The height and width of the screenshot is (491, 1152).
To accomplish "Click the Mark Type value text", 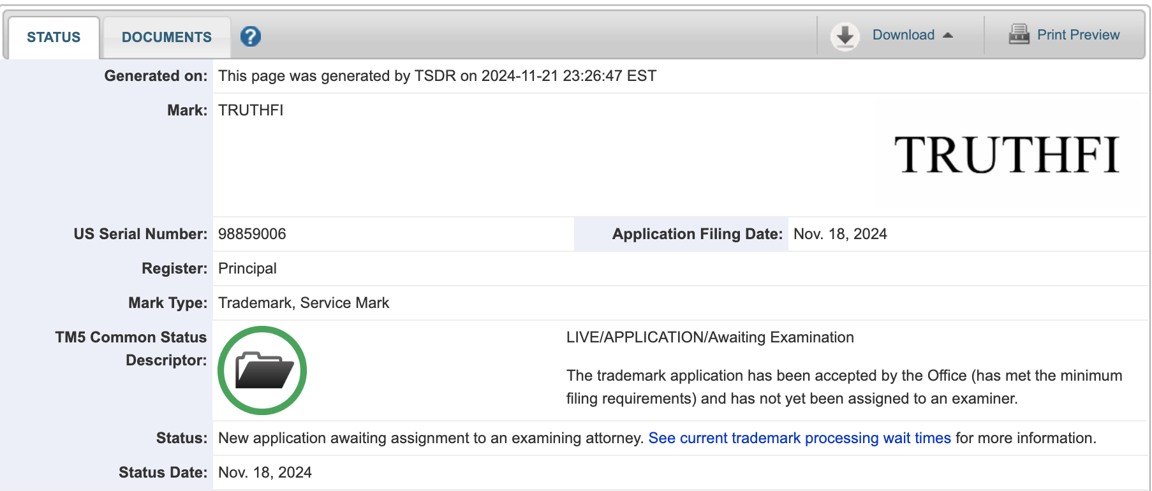I will 304,303.
